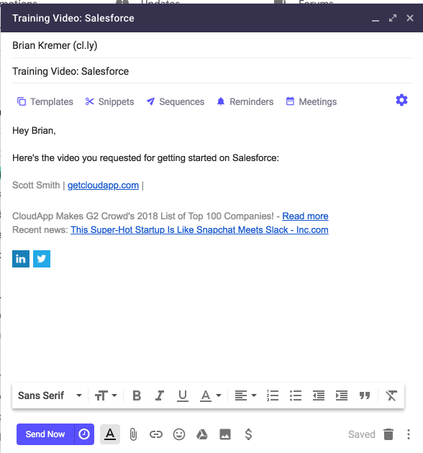Open the getcloudapp.com signature link
Image resolution: width=423 pixels, height=453 pixels.
pos(103,186)
